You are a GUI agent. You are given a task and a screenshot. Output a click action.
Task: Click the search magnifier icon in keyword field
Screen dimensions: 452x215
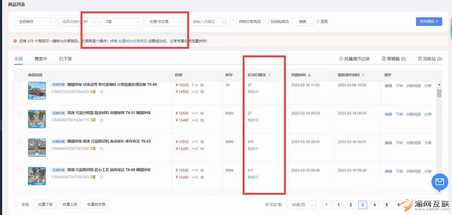(225, 22)
